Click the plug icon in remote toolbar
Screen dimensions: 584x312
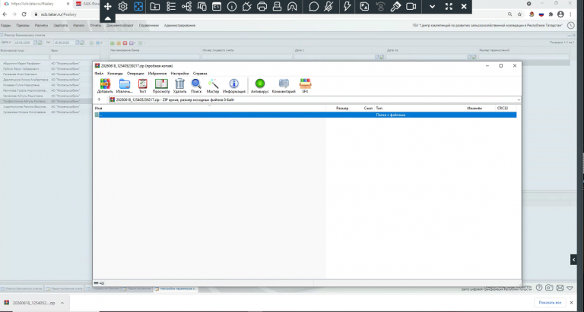click(246, 7)
